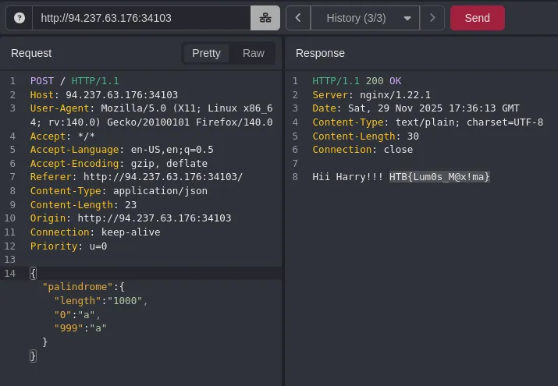The height and width of the screenshot is (386, 558).
Task: Go to the next history entry
Action: coord(432,18)
